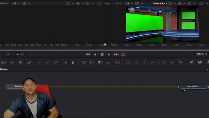This screenshot has height=118, width=209.
Task: Select the MediaOut1 node
Action: tap(193, 87)
